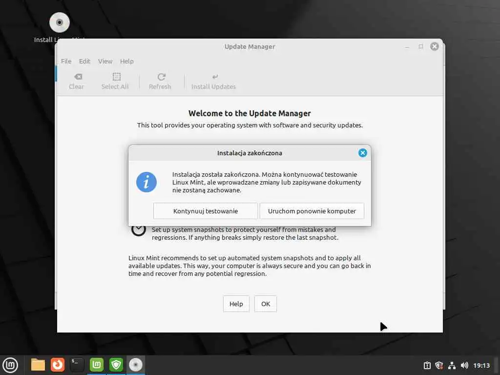Open the View menu

[x=105, y=61]
